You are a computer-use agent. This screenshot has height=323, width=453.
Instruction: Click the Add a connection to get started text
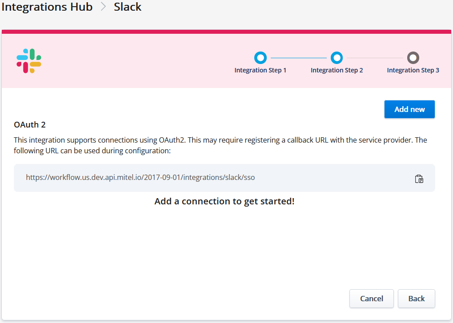point(224,201)
